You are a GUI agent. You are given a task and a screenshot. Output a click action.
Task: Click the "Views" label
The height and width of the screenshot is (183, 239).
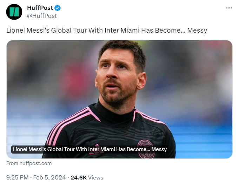(x=95, y=178)
